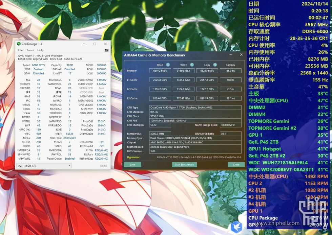Click the Close button in AIDA64
The height and width of the screenshot is (235, 332).
click(x=236, y=165)
